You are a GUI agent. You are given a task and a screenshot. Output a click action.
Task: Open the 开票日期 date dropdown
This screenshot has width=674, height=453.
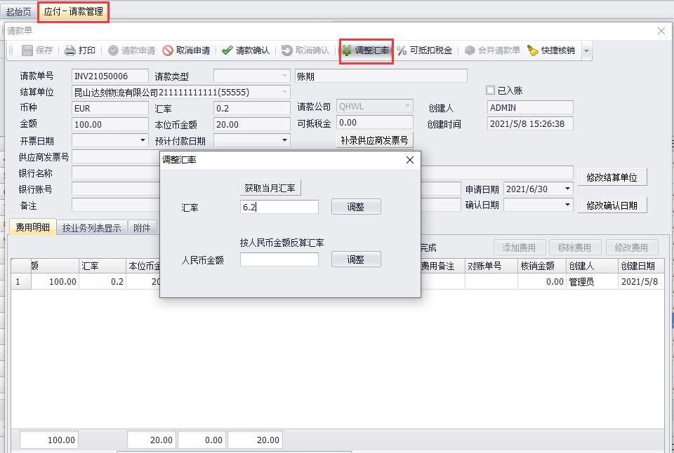[143, 140]
